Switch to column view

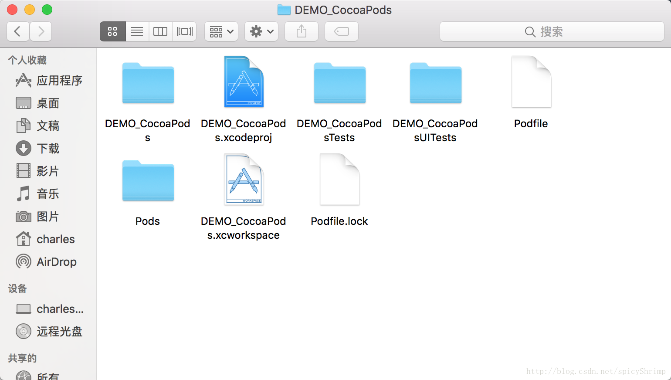[x=160, y=31]
